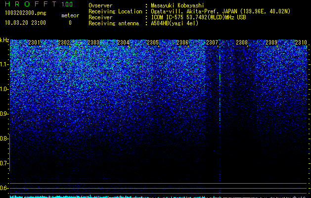Click the vertical signal line after 2307

(x=220, y=116)
